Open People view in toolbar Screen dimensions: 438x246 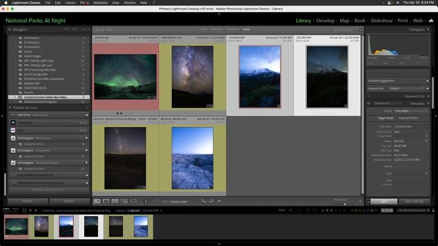(x=133, y=201)
